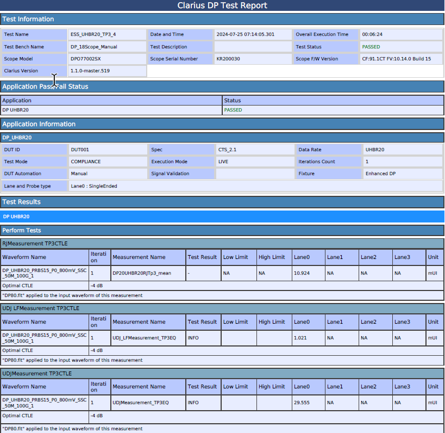Select the Clarius version 1.1.0-master.519 cell

click(x=90, y=71)
